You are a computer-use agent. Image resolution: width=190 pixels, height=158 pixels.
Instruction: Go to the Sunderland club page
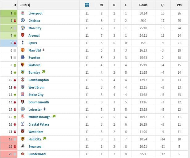pos(37,154)
